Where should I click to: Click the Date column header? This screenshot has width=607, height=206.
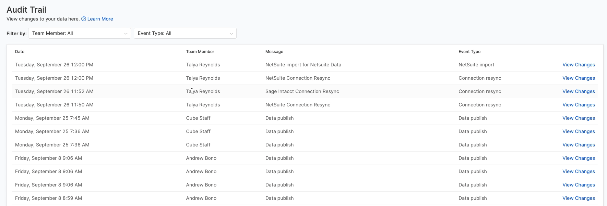click(20, 52)
